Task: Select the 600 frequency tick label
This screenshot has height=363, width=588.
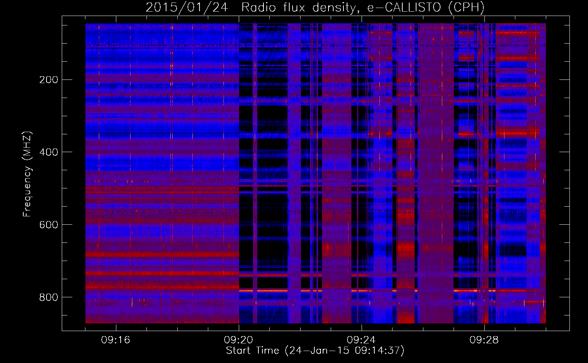Action: 49,225
